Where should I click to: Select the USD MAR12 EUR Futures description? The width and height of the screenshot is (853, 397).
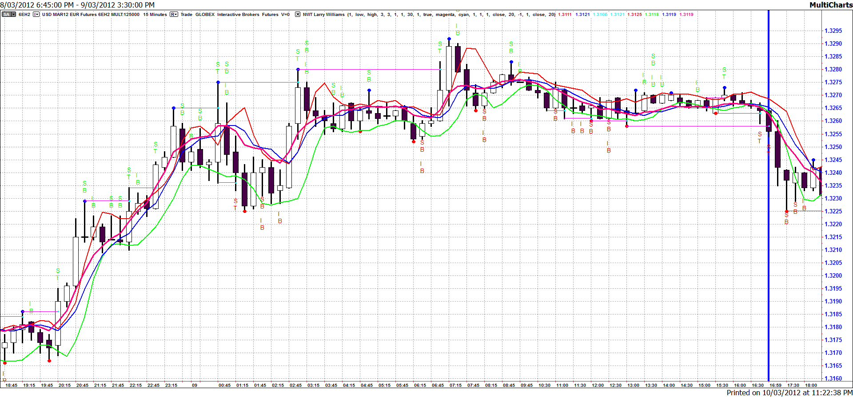(x=91, y=15)
